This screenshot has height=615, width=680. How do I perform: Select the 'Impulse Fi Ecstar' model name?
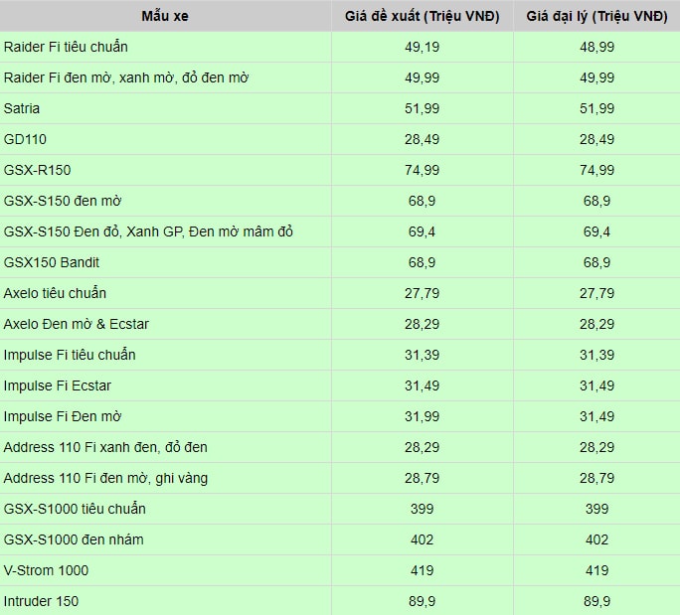pos(58,385)
